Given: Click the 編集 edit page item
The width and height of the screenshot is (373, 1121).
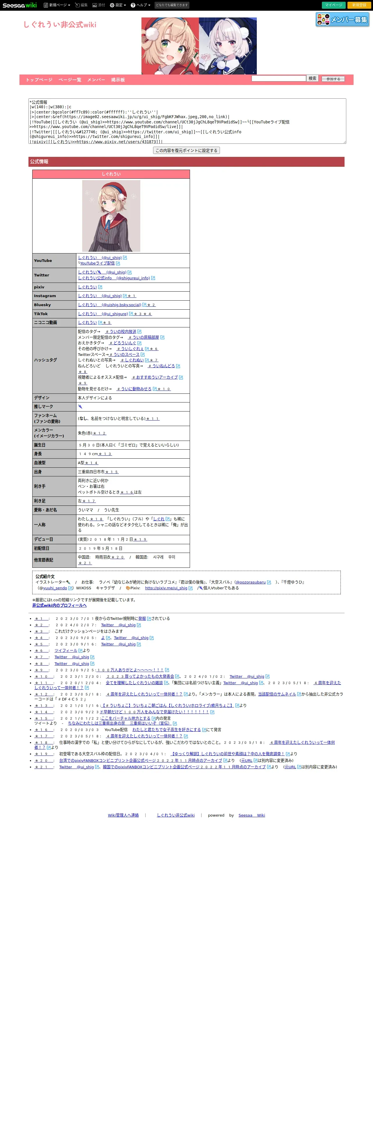Looking at the screenshot, I should pyautogui.click(x=81, y=5).
